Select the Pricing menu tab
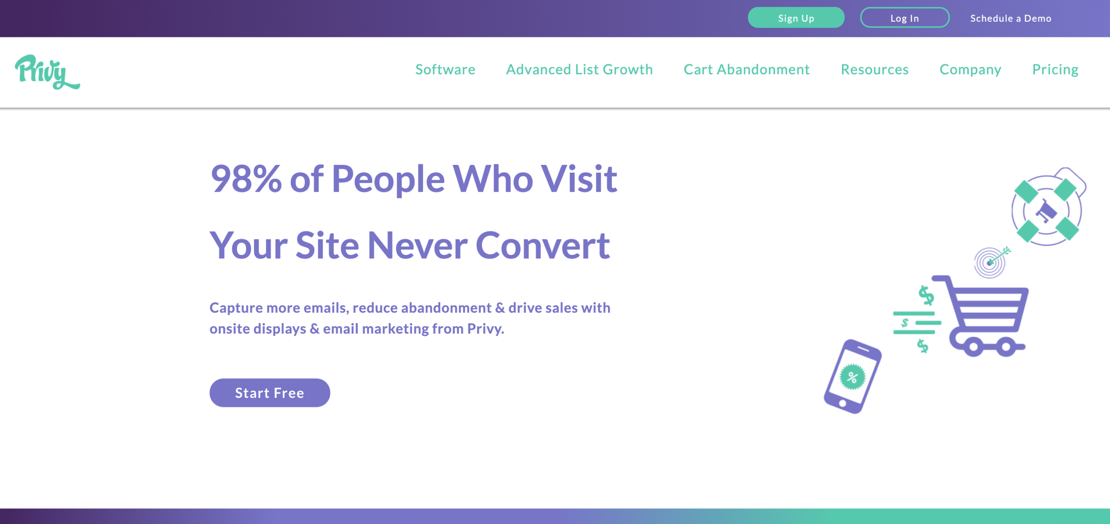The height and width of the screenshot is (524, 1110). (1055, 69)
